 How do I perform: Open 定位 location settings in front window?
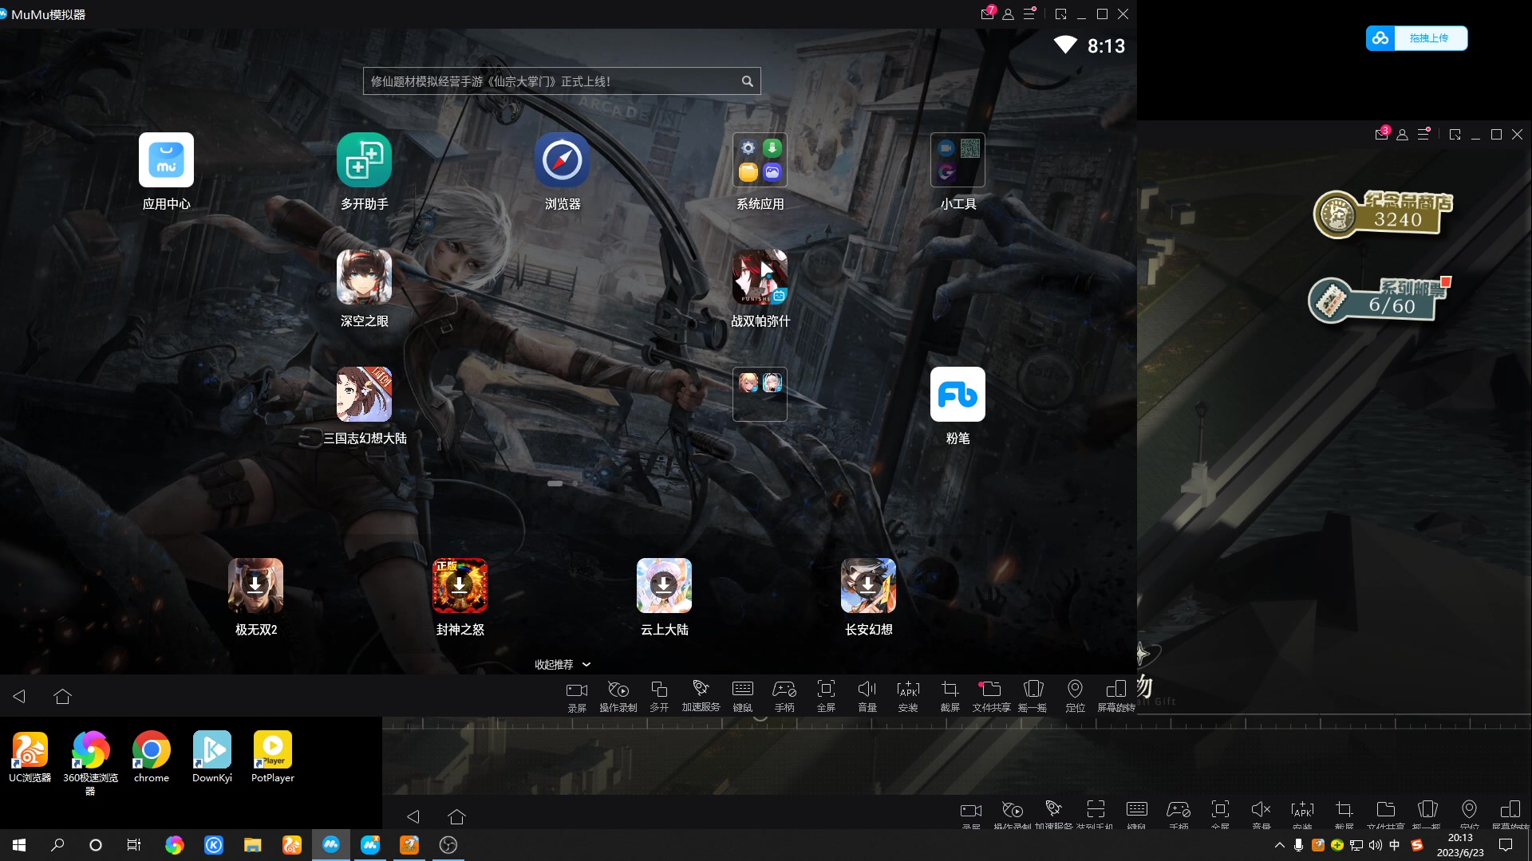point(1075,695)
